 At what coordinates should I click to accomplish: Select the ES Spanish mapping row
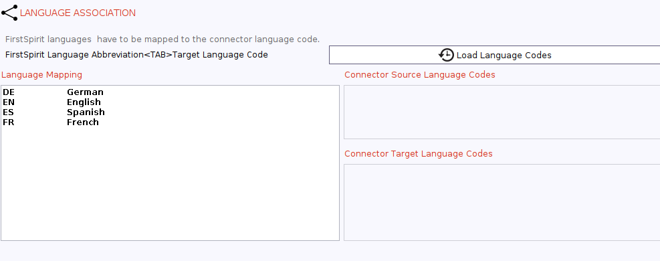[x=170, y=112]
